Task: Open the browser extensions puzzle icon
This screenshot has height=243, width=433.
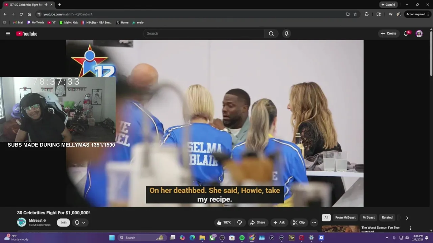Action: (x=367, y=14)
